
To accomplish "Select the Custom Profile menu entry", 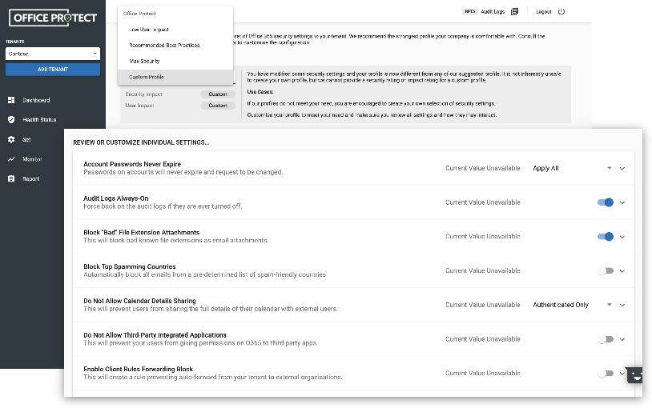I will pyautogui.click(x=147, y=77).
